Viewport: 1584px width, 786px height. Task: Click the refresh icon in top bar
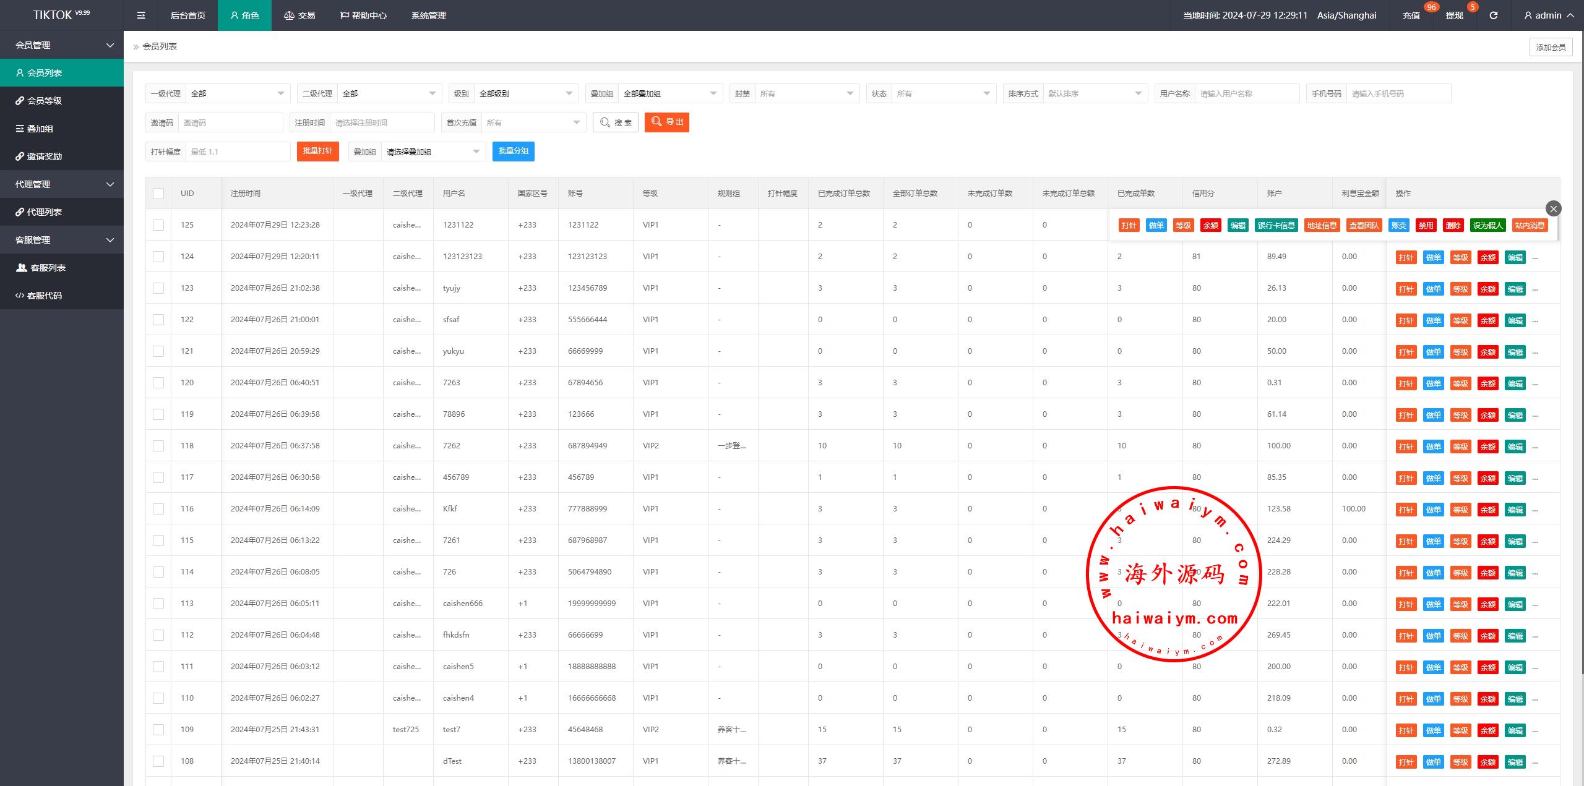tap(1493, 15)
